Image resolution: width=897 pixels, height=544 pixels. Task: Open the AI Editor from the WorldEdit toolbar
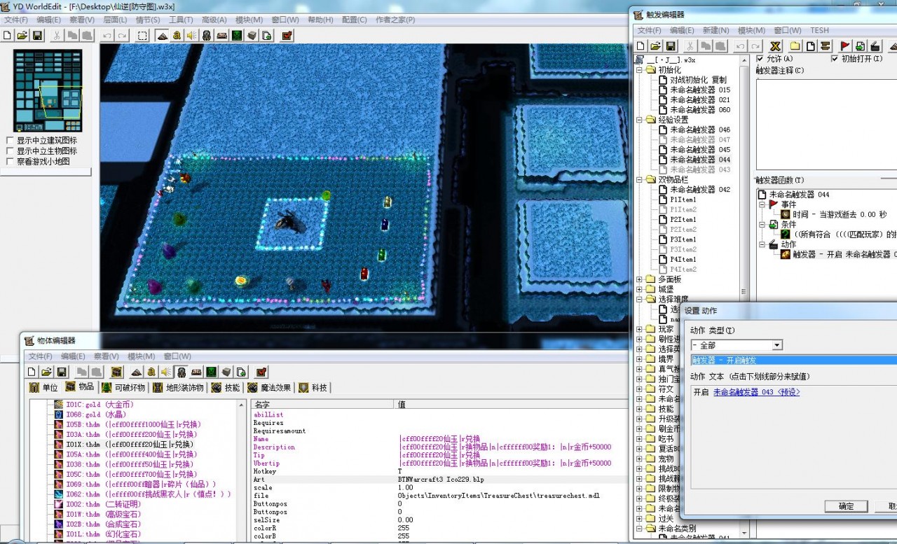[237, 35]
